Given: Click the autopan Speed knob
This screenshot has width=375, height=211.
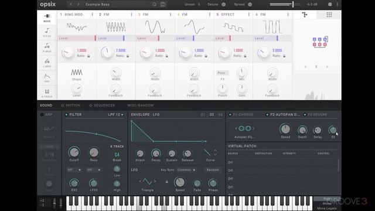Looking at the screenshot, I should tap(285, 129).
